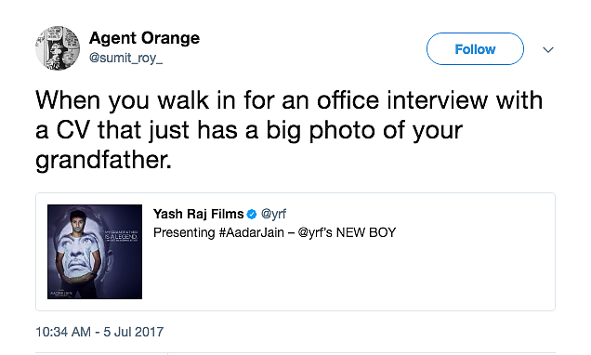Visit the @sumit_roy_ handle link
This screenshot has height=355, width=591.
click(125, 58)
